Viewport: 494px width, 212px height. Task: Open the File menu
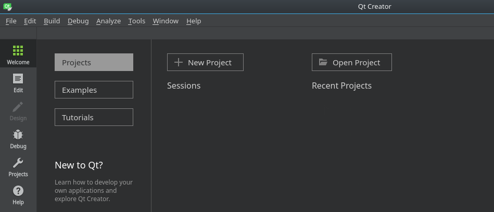point(11,21)
